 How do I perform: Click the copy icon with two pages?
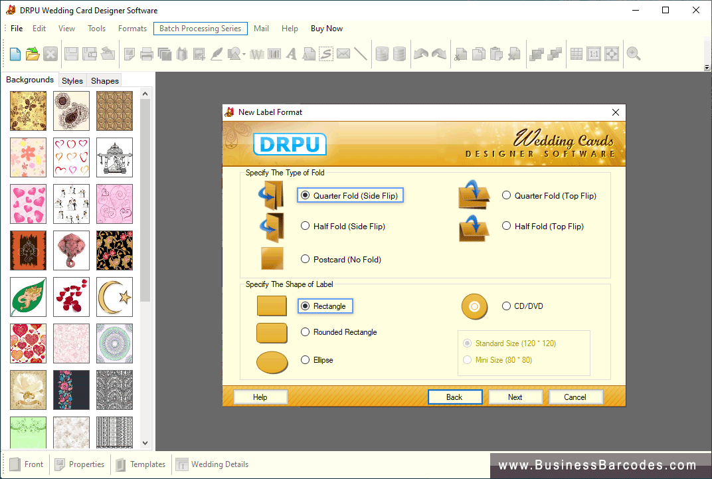click(479, 54)
